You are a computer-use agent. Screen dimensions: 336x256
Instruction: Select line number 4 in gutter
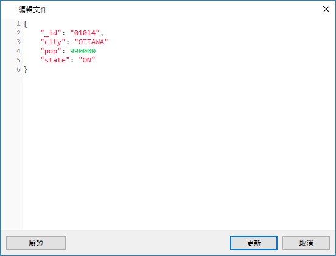click(x=19, y=51)
